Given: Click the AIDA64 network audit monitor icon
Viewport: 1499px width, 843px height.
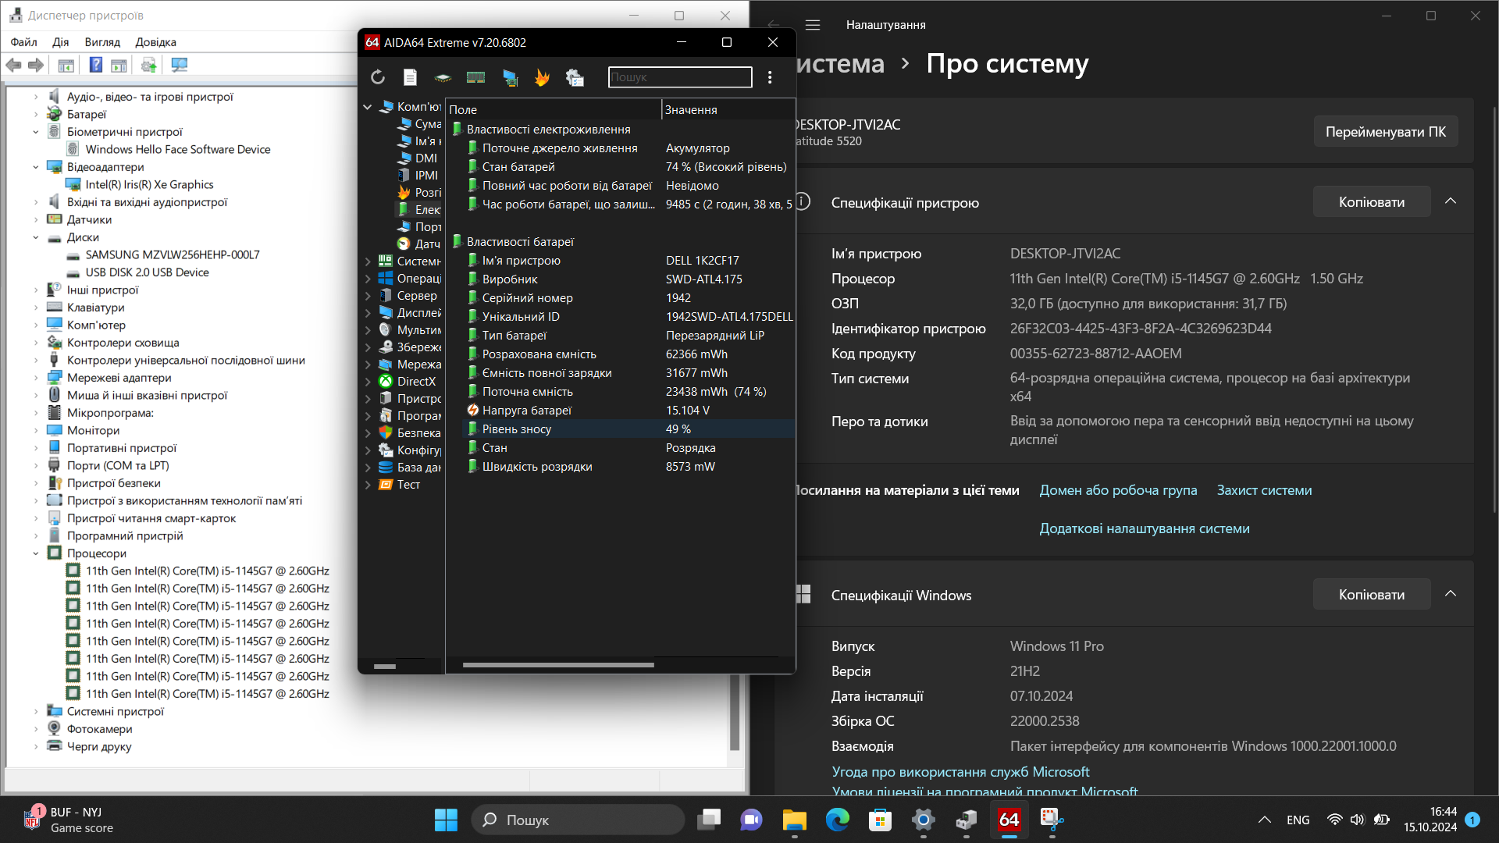Looking at the screenshot, I should pos(510,77).
